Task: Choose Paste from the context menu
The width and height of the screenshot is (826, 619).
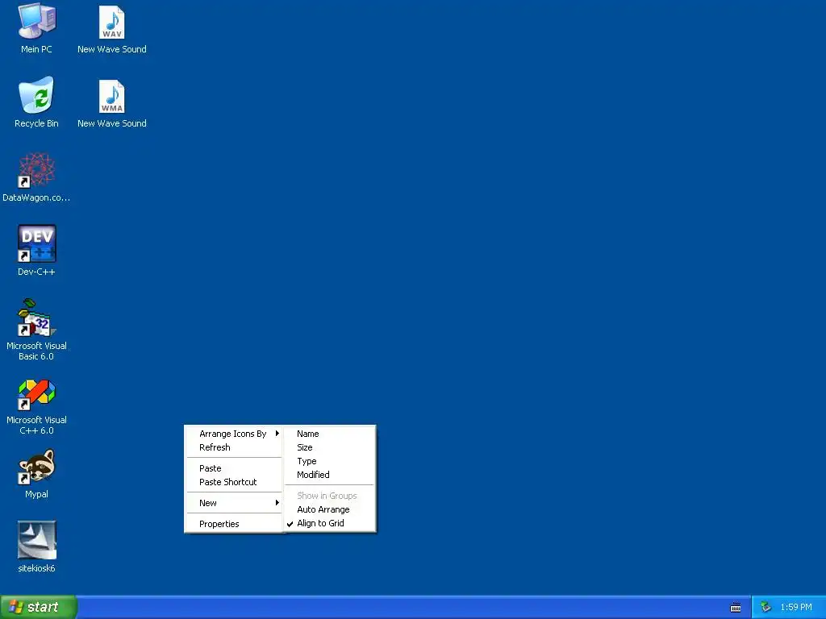Action: 234,468
